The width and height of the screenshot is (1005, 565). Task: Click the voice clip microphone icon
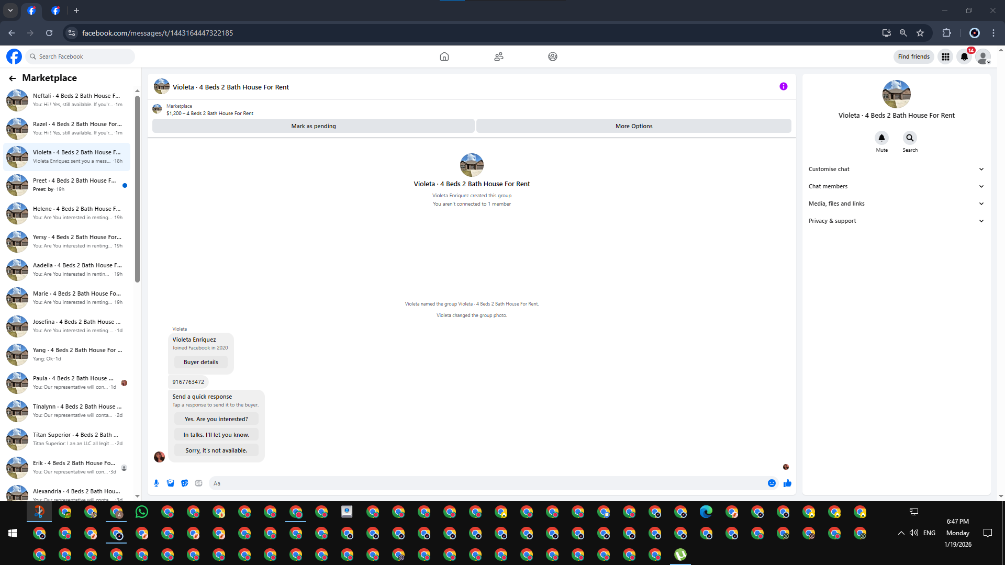point(156,483)
